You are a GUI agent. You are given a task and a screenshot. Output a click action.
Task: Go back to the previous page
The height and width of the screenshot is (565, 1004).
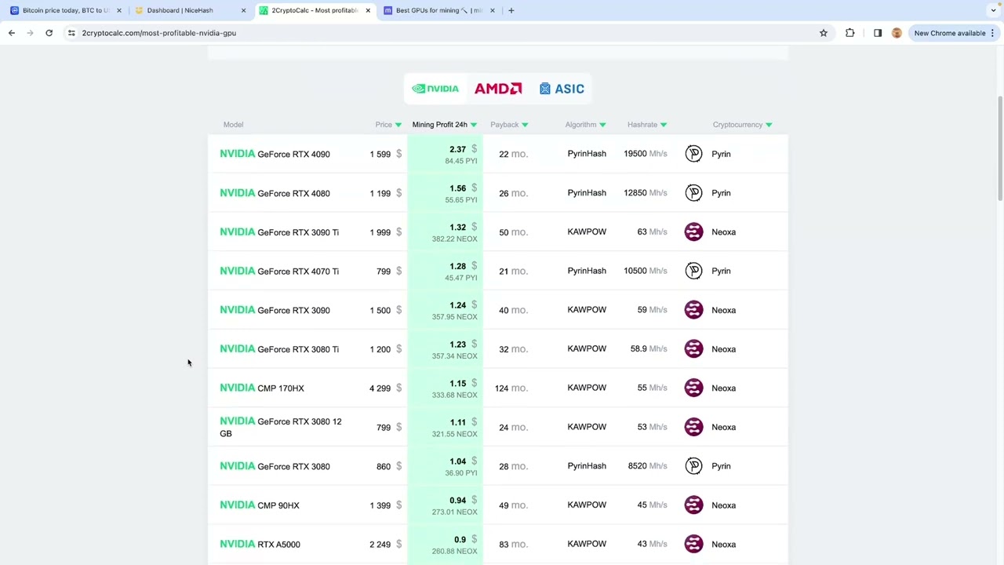click(12, 33)
